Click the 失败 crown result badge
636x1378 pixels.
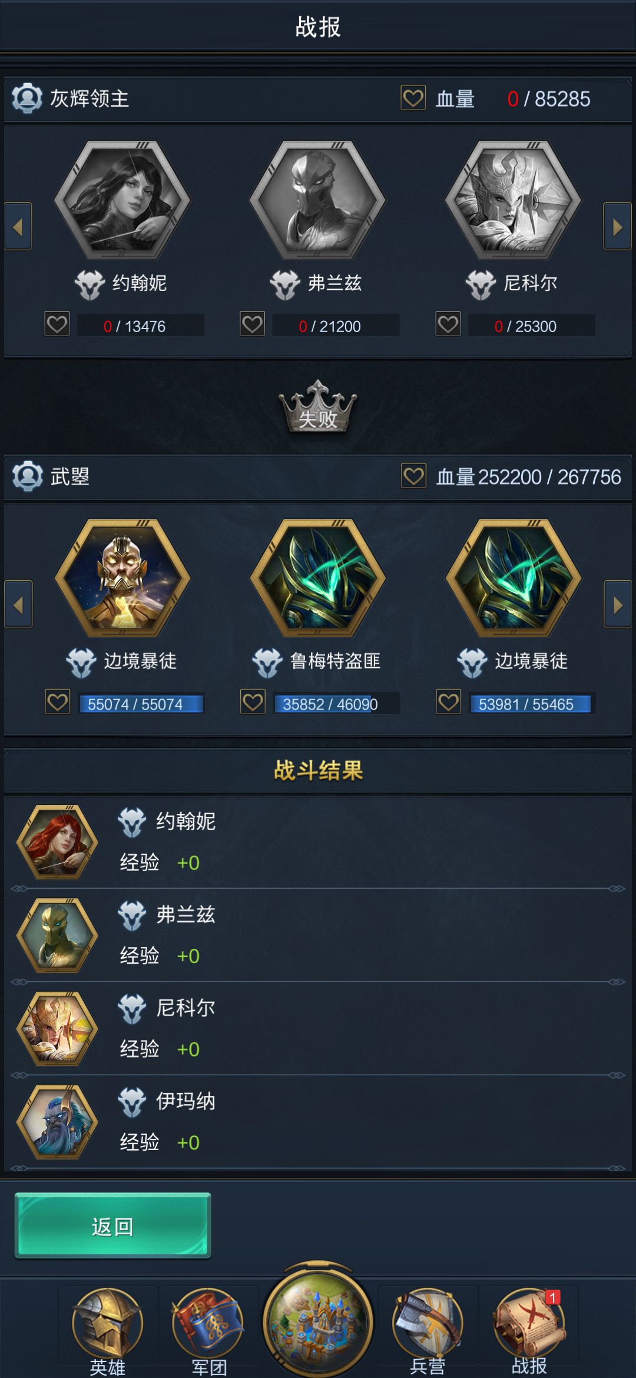click(x=318, y=407)
